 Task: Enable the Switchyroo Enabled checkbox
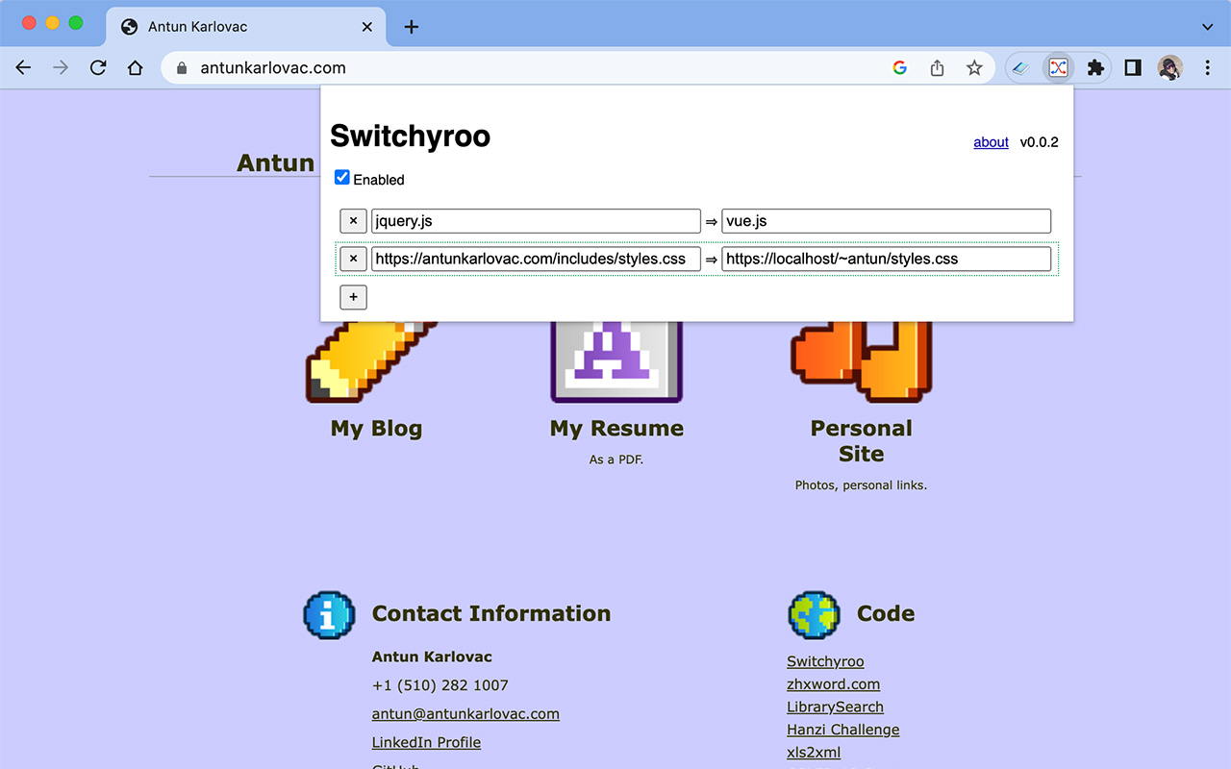pyautogui.click(x=341, y=177)
